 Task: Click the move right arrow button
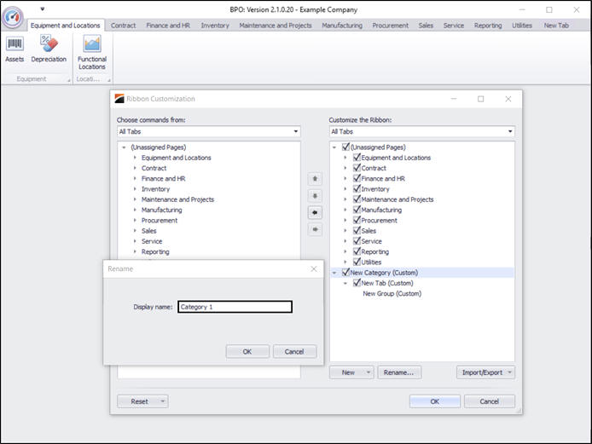pyautogui.click(x=315, y=229)
